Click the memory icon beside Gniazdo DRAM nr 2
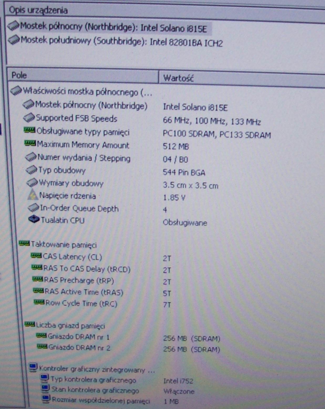 click(42, 346)
